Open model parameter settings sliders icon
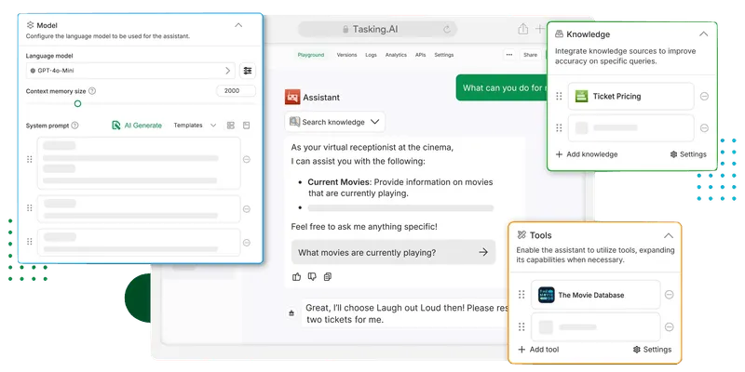This screenshot has width=745, height=372. click(x=248, y=71)
